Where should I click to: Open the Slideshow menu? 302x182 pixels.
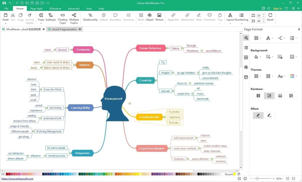pos(55,9)
